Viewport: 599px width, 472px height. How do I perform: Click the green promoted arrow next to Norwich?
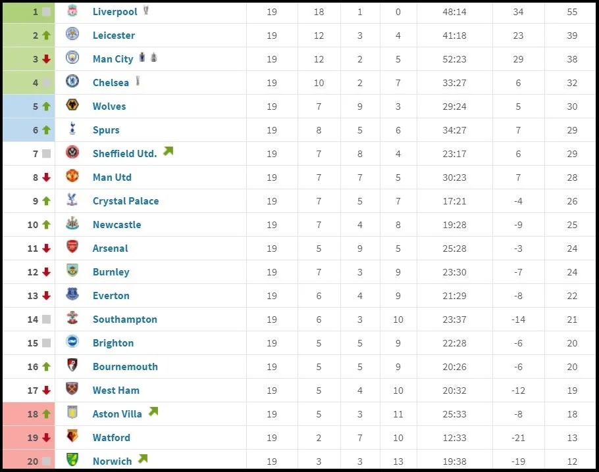[x=143, y=459]
